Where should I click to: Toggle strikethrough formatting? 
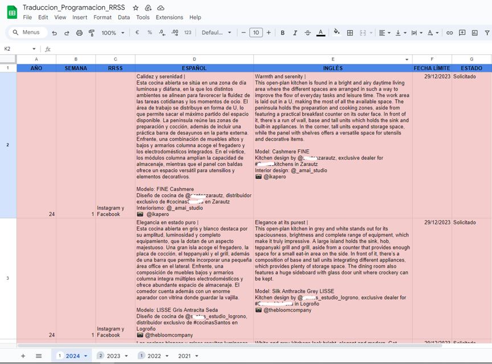point(307,32)
